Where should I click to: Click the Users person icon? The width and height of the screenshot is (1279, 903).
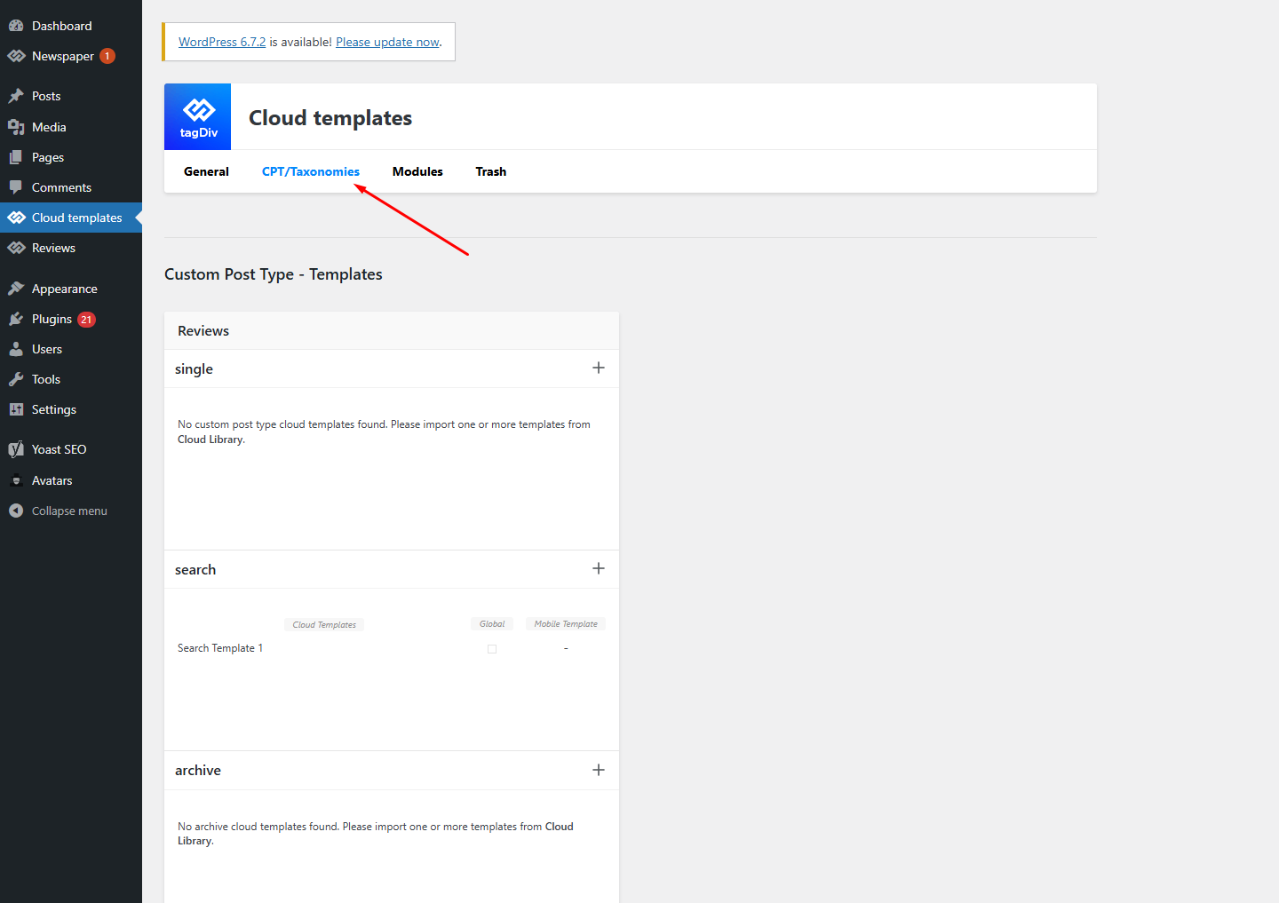pyautogui.click(x=16, y=349)
